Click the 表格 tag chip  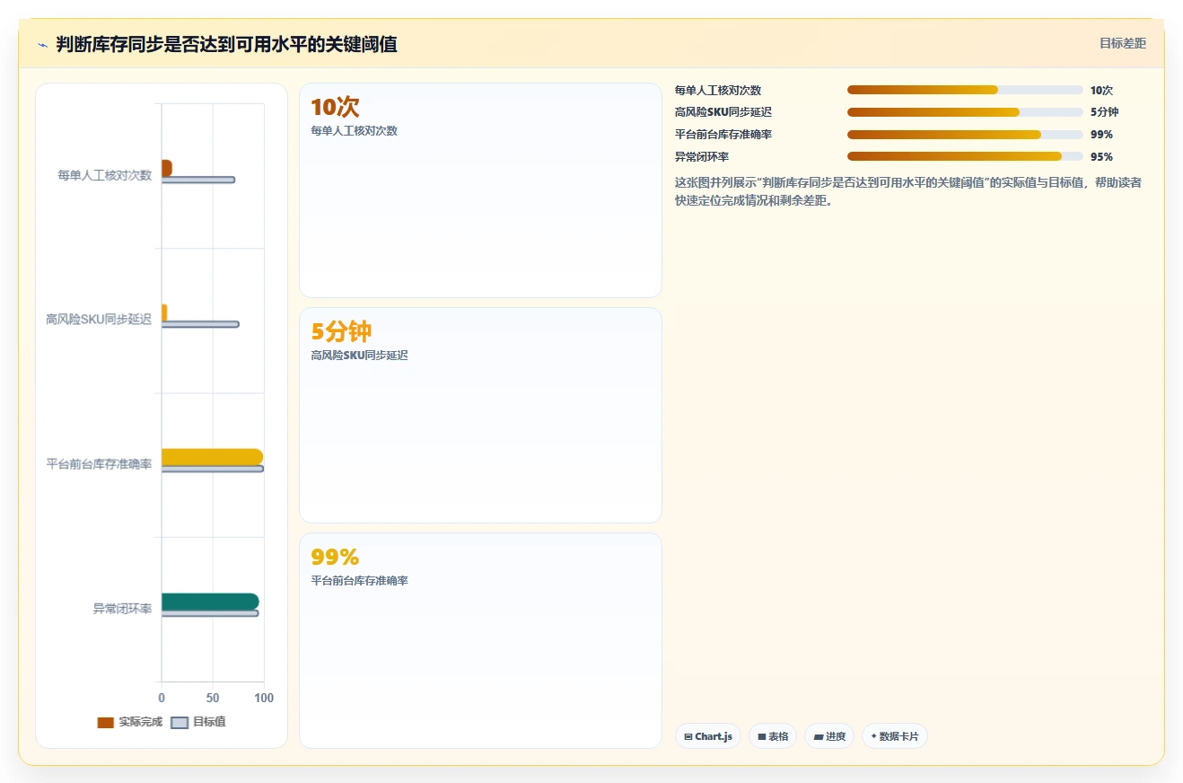point(773,736)
